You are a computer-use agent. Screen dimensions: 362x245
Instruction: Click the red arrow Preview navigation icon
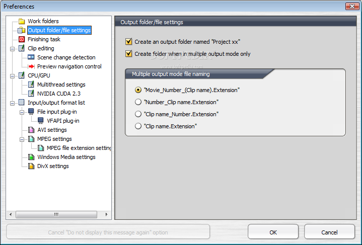coord(31,66)
